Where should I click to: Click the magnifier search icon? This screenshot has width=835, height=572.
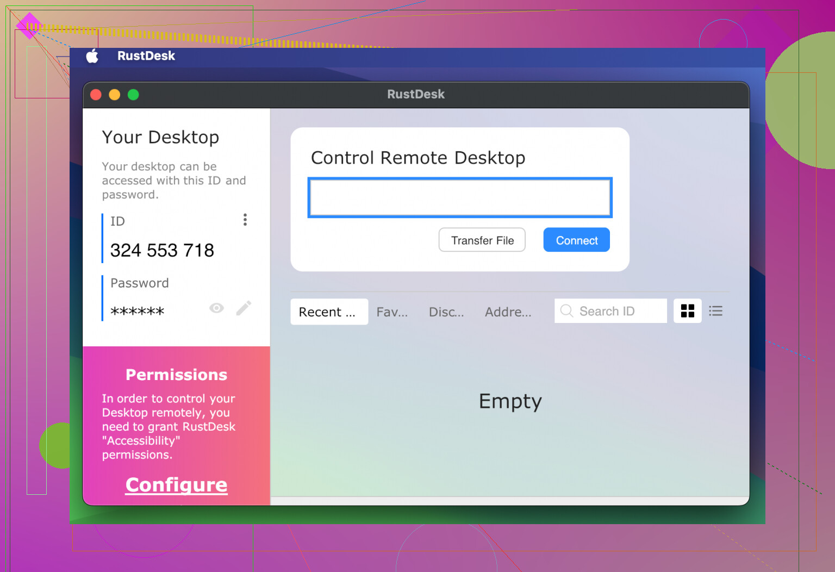tap(566, 310)
